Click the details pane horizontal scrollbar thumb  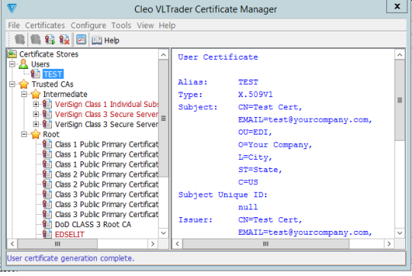point(266,244)
